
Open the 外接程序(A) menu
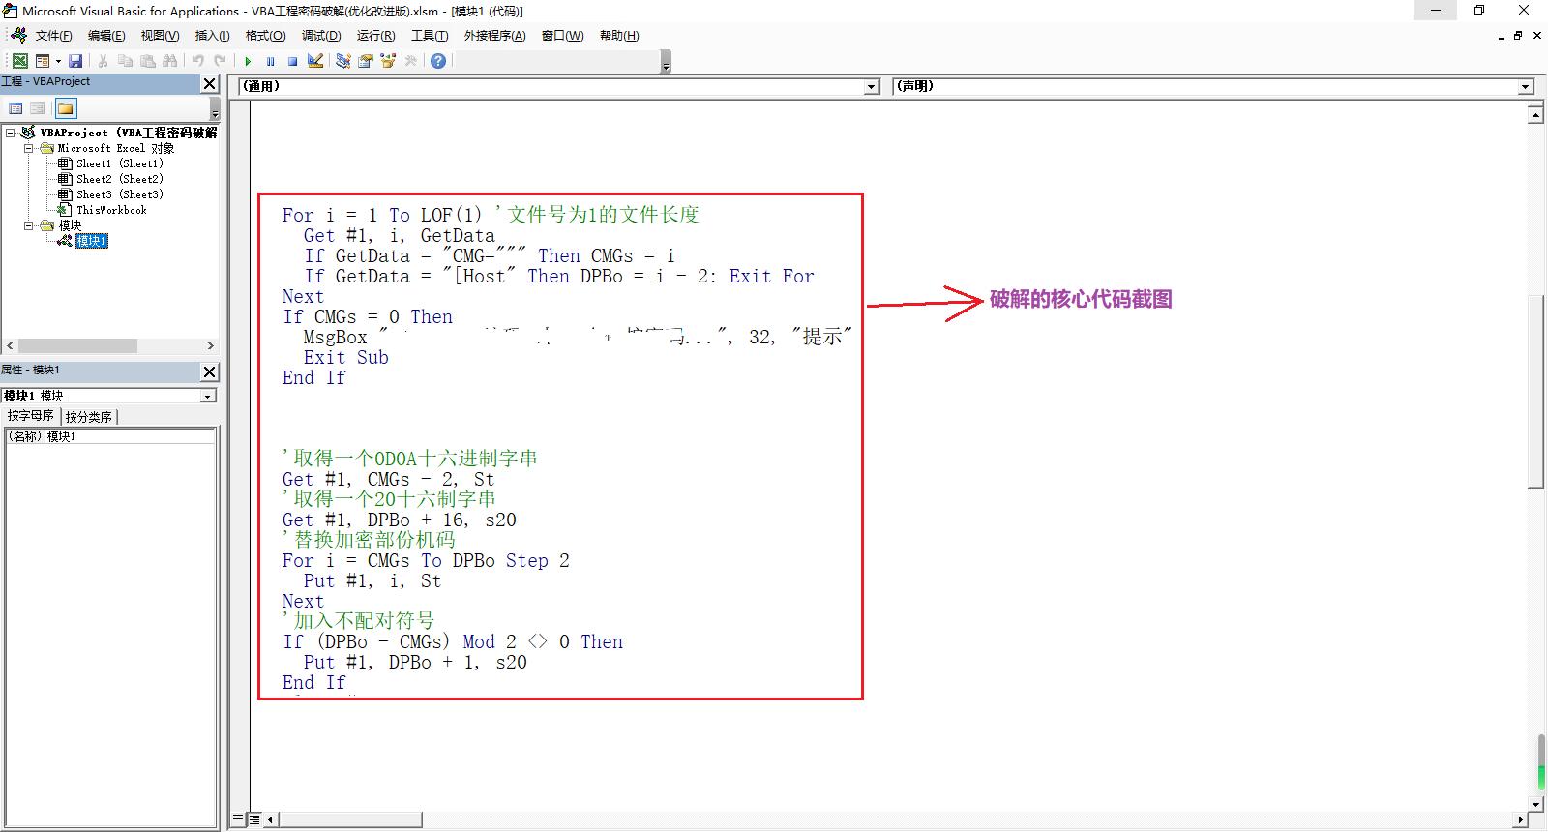pyautogui.click(x=494, y=36)
